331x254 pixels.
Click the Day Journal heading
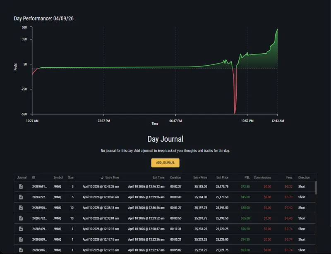165,139
